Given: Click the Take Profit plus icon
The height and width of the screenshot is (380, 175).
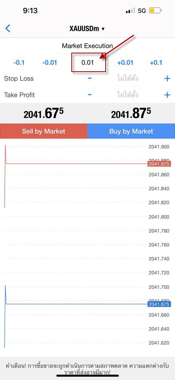Looking at the screenshot, I should 167,95.
